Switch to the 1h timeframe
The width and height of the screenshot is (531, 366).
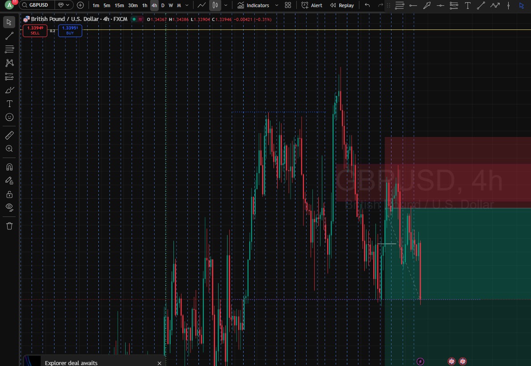tap(144, 5)
